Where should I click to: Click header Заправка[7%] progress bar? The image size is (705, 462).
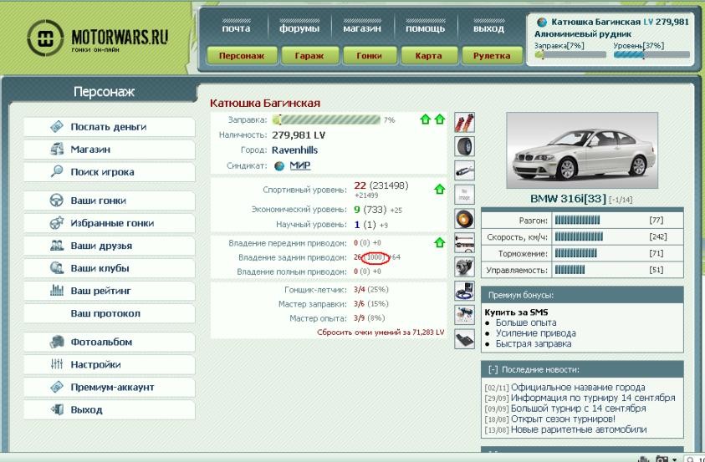click(x=570, y=55)
